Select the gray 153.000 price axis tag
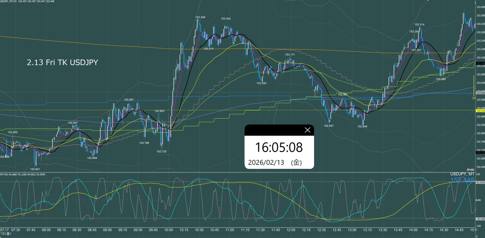The height and width of the screenshot is (238, 485). (480, 93)
